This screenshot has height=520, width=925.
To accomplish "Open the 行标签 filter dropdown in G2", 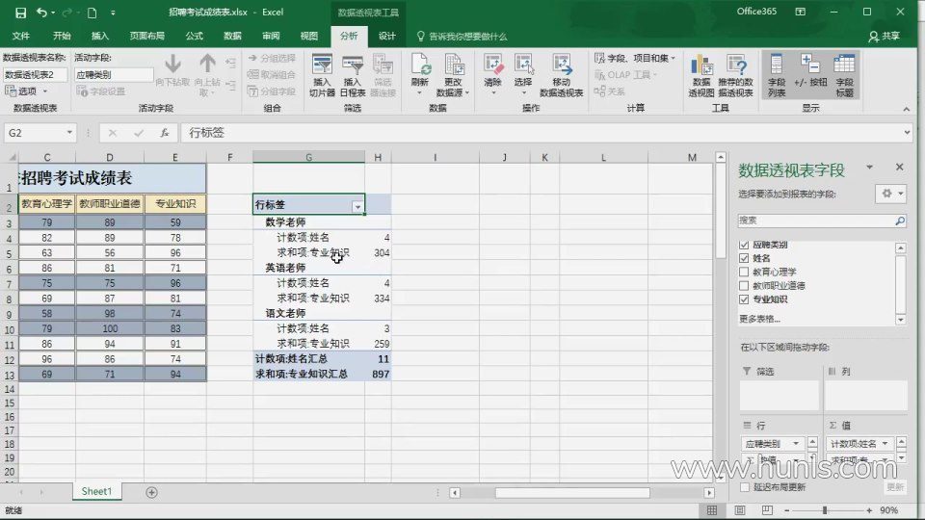I will coord(357,206).
